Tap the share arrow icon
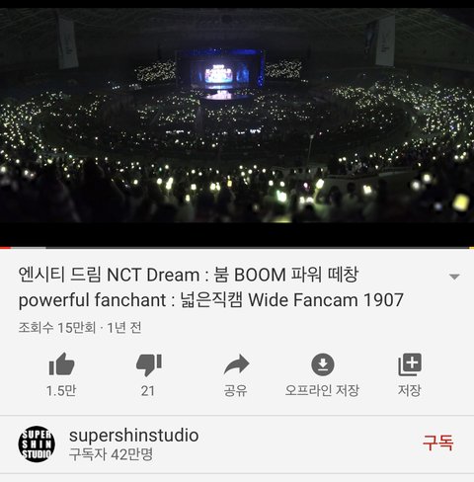 [x=236, y=364]
